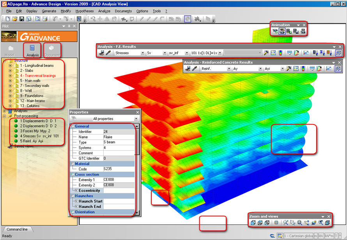The height and width of the screenshot is (240, 347).
Task: Click the Print icon in the toolbar
Action: [45, 19]
